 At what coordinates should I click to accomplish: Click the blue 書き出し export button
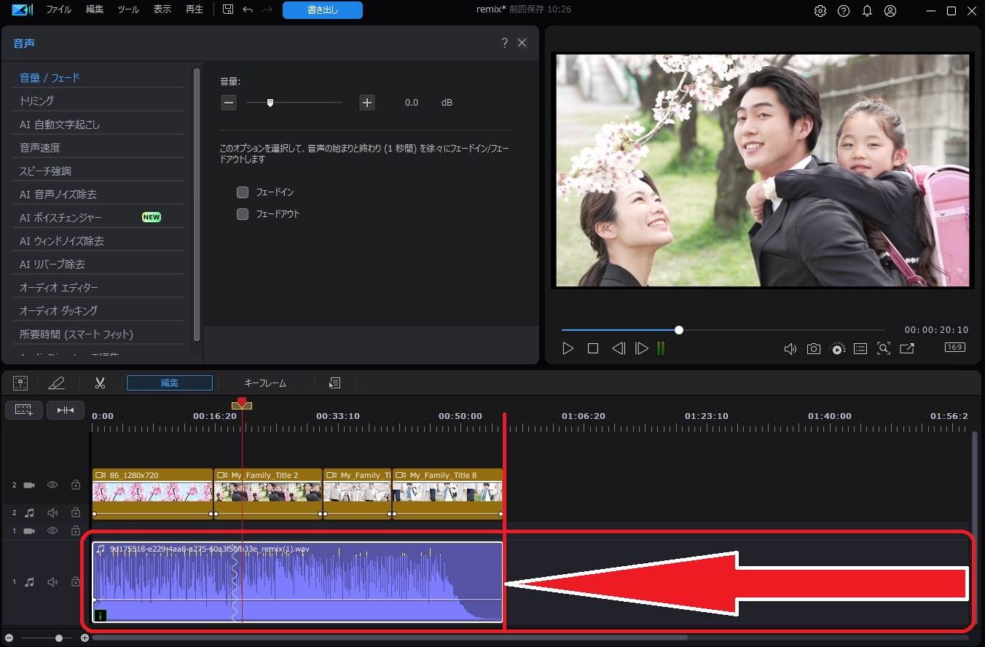click(x=322, y=9)
